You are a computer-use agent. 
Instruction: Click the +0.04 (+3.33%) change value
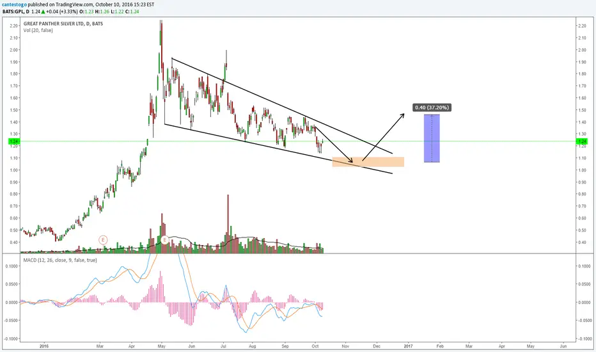[62, 12]
